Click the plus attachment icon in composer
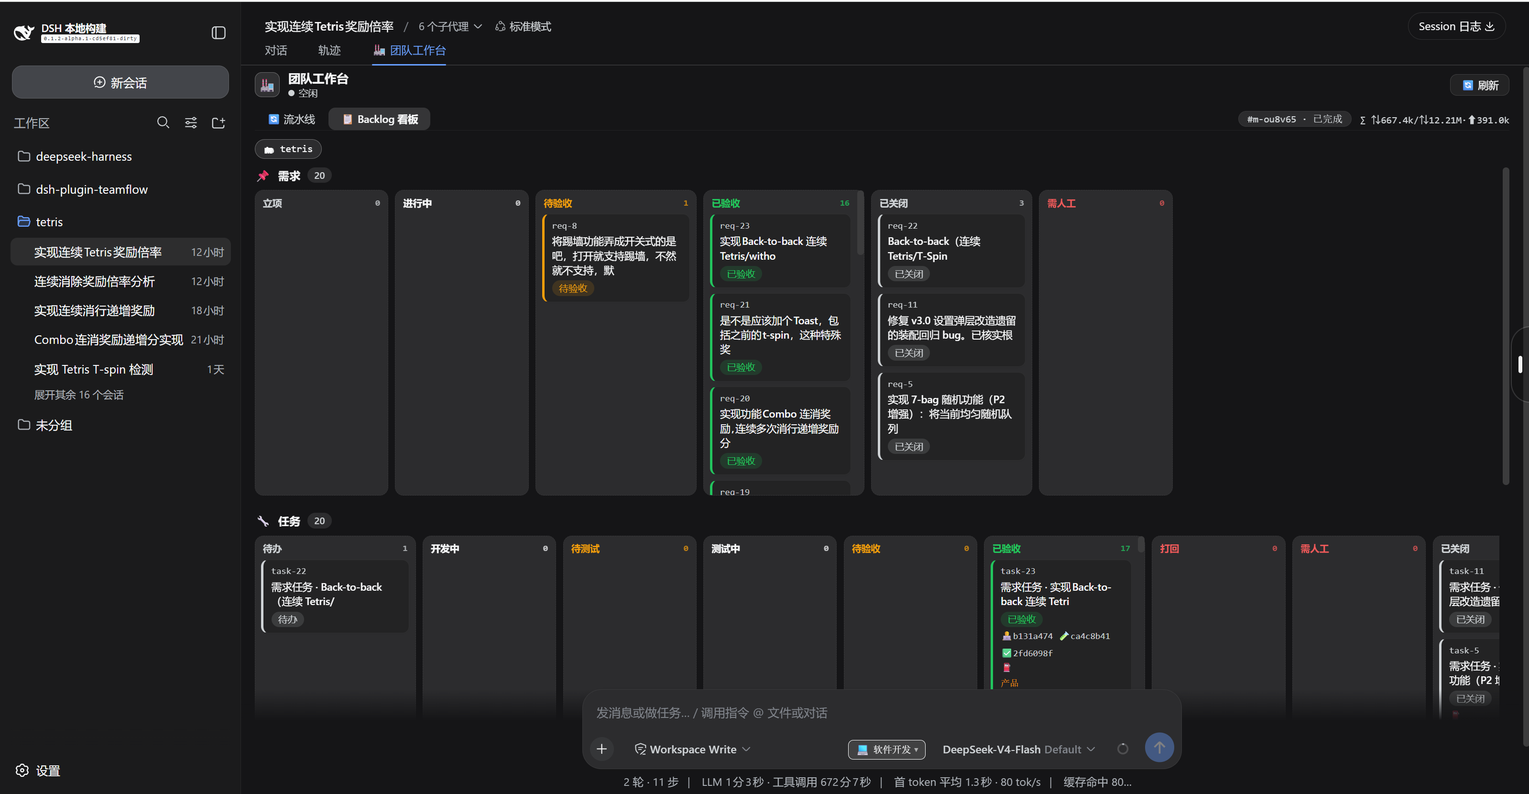This screenshot has height=794, width=1529. (x=601, y=749)
